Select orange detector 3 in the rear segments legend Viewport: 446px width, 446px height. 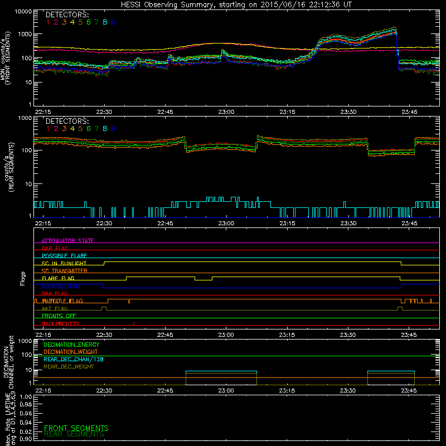(64, 129)
